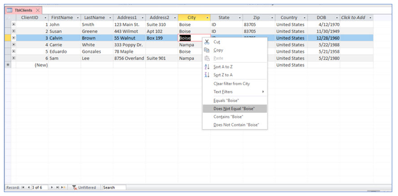Go to last record navigation arrow
The width and height of the screenshot is (398, 196).
[x=58, y=187]
